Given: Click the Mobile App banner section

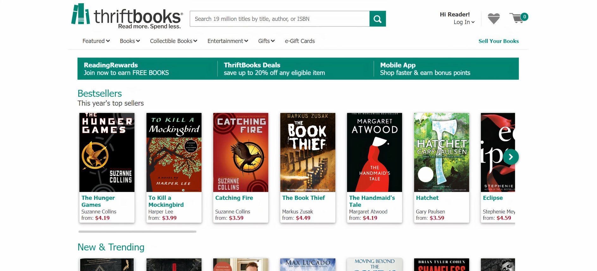Looking at the screenshot, I should pos(446,69).
